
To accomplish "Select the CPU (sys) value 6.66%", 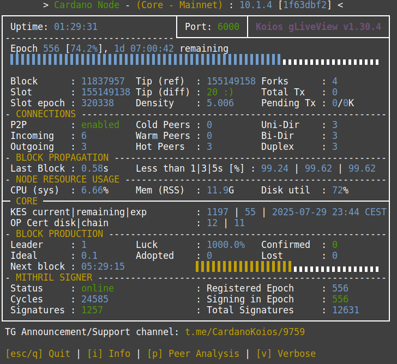I will 95,190.
